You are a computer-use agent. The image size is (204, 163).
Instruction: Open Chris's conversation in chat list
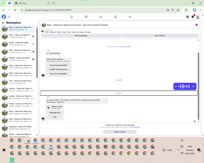(x=18, y=82)
